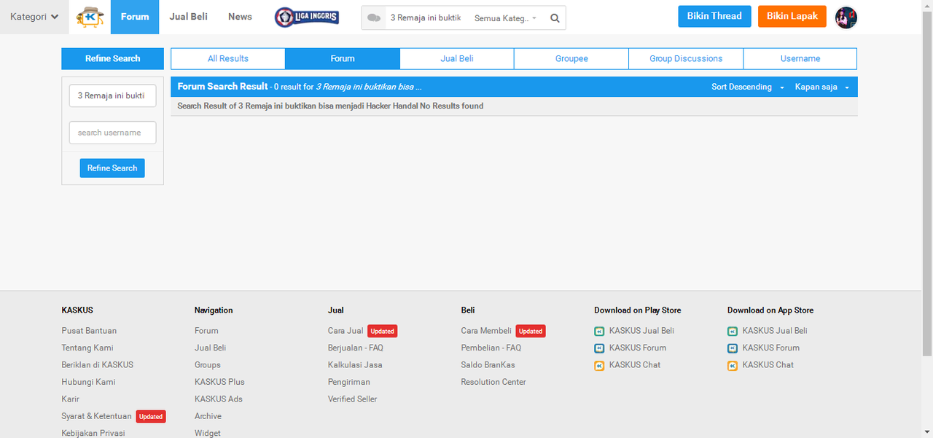
Task: Click Play Store KASKUS Chat icon
Action: click(x=599, y=365)
